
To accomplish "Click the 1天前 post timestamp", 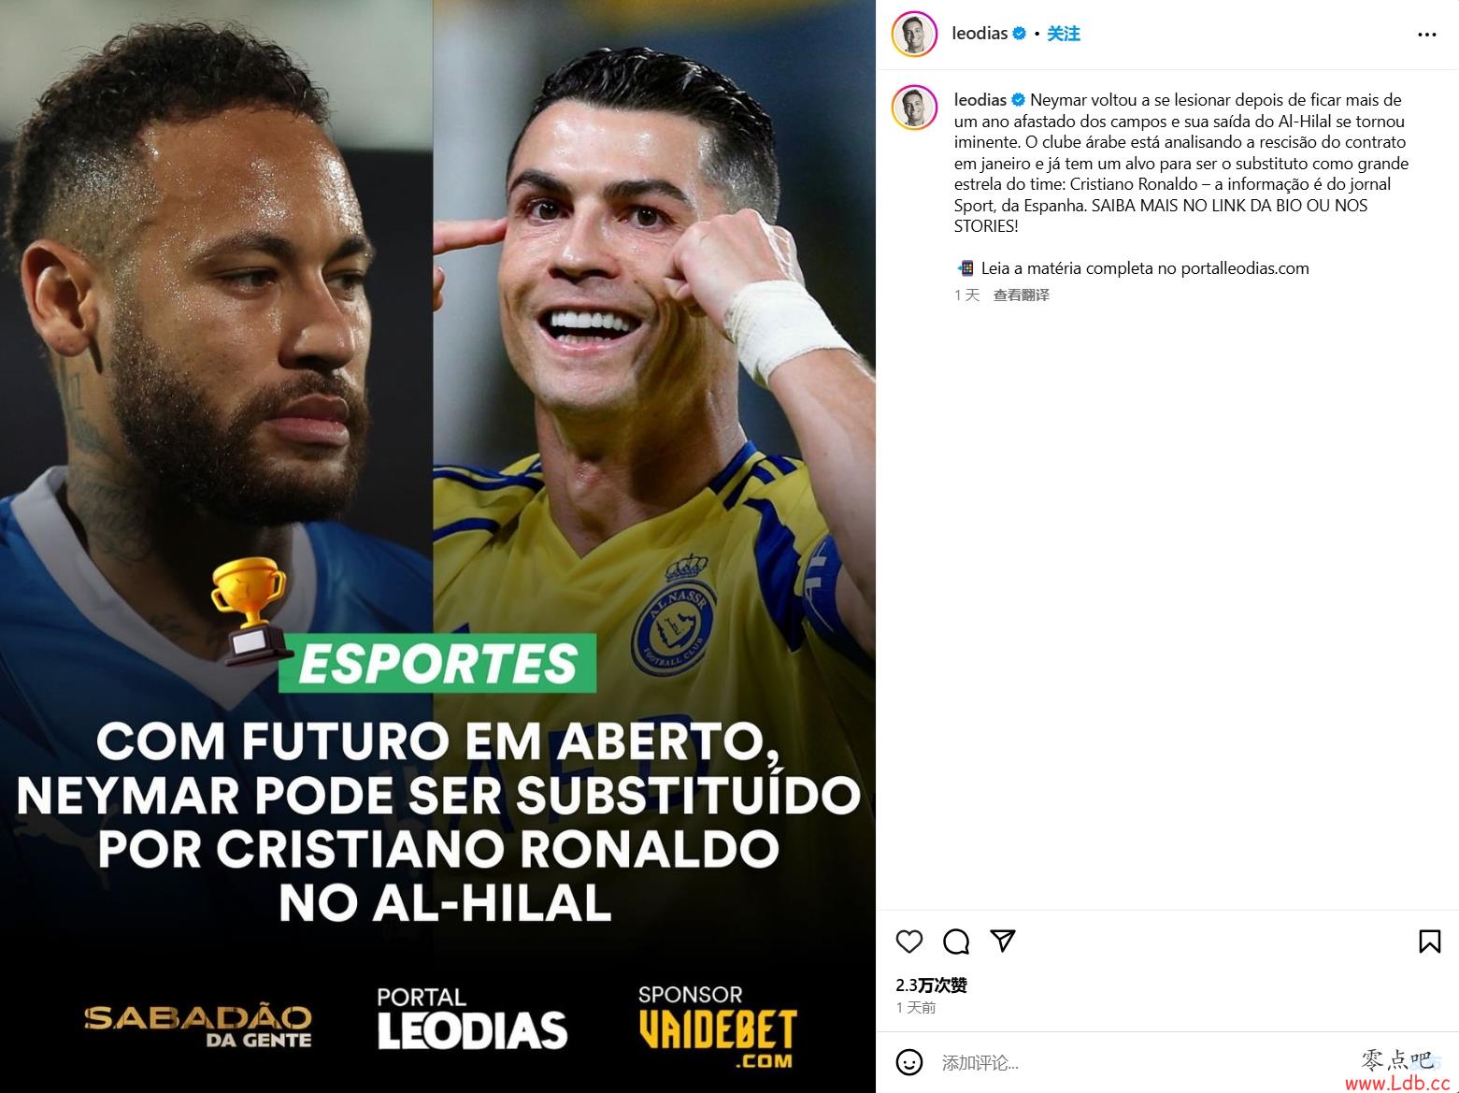I will (915, 1007).
